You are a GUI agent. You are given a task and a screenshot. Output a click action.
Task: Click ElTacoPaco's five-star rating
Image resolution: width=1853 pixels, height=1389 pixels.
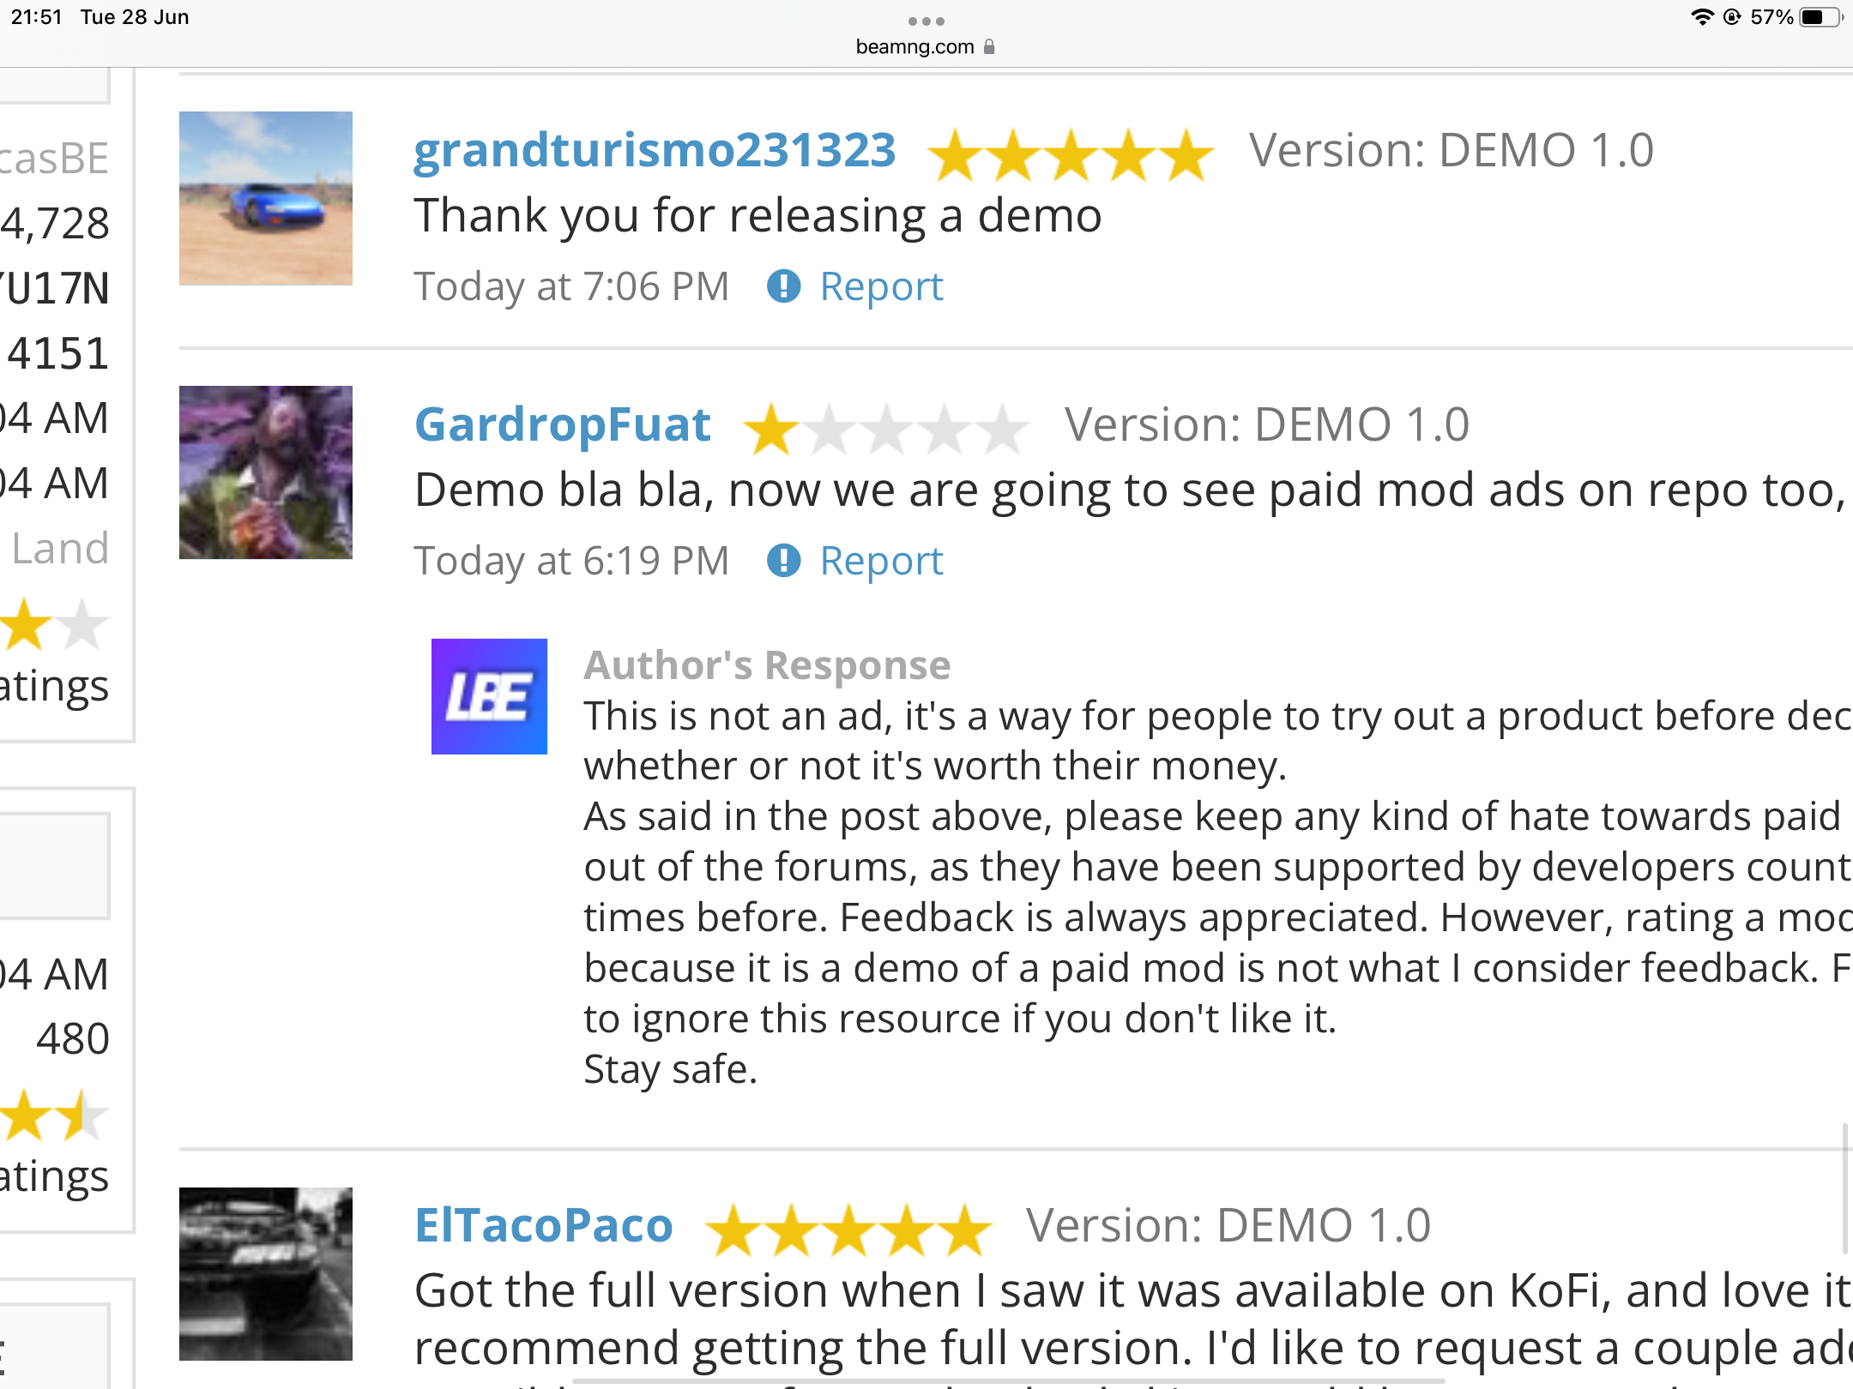click(848, 1230)
